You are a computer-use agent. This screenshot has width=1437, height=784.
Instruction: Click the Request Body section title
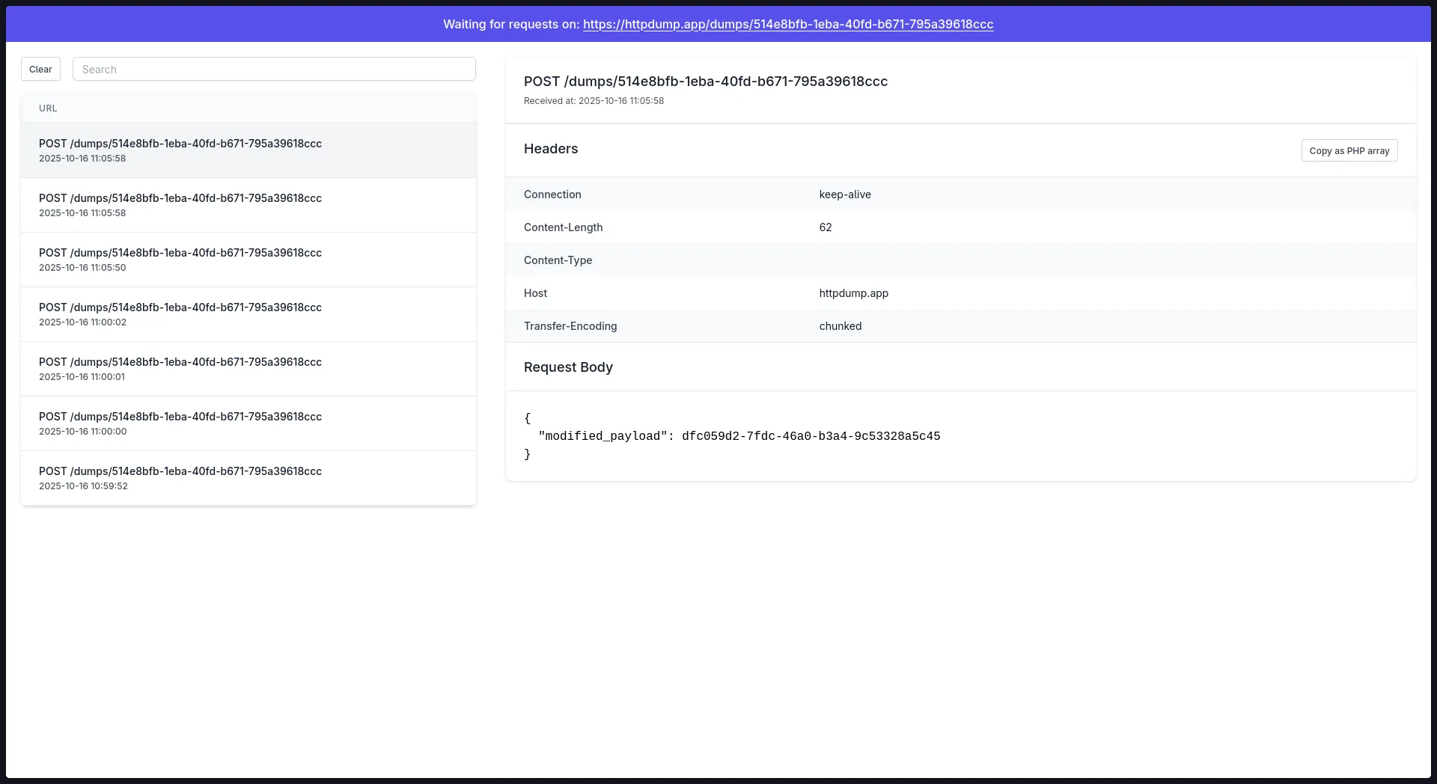568,367
